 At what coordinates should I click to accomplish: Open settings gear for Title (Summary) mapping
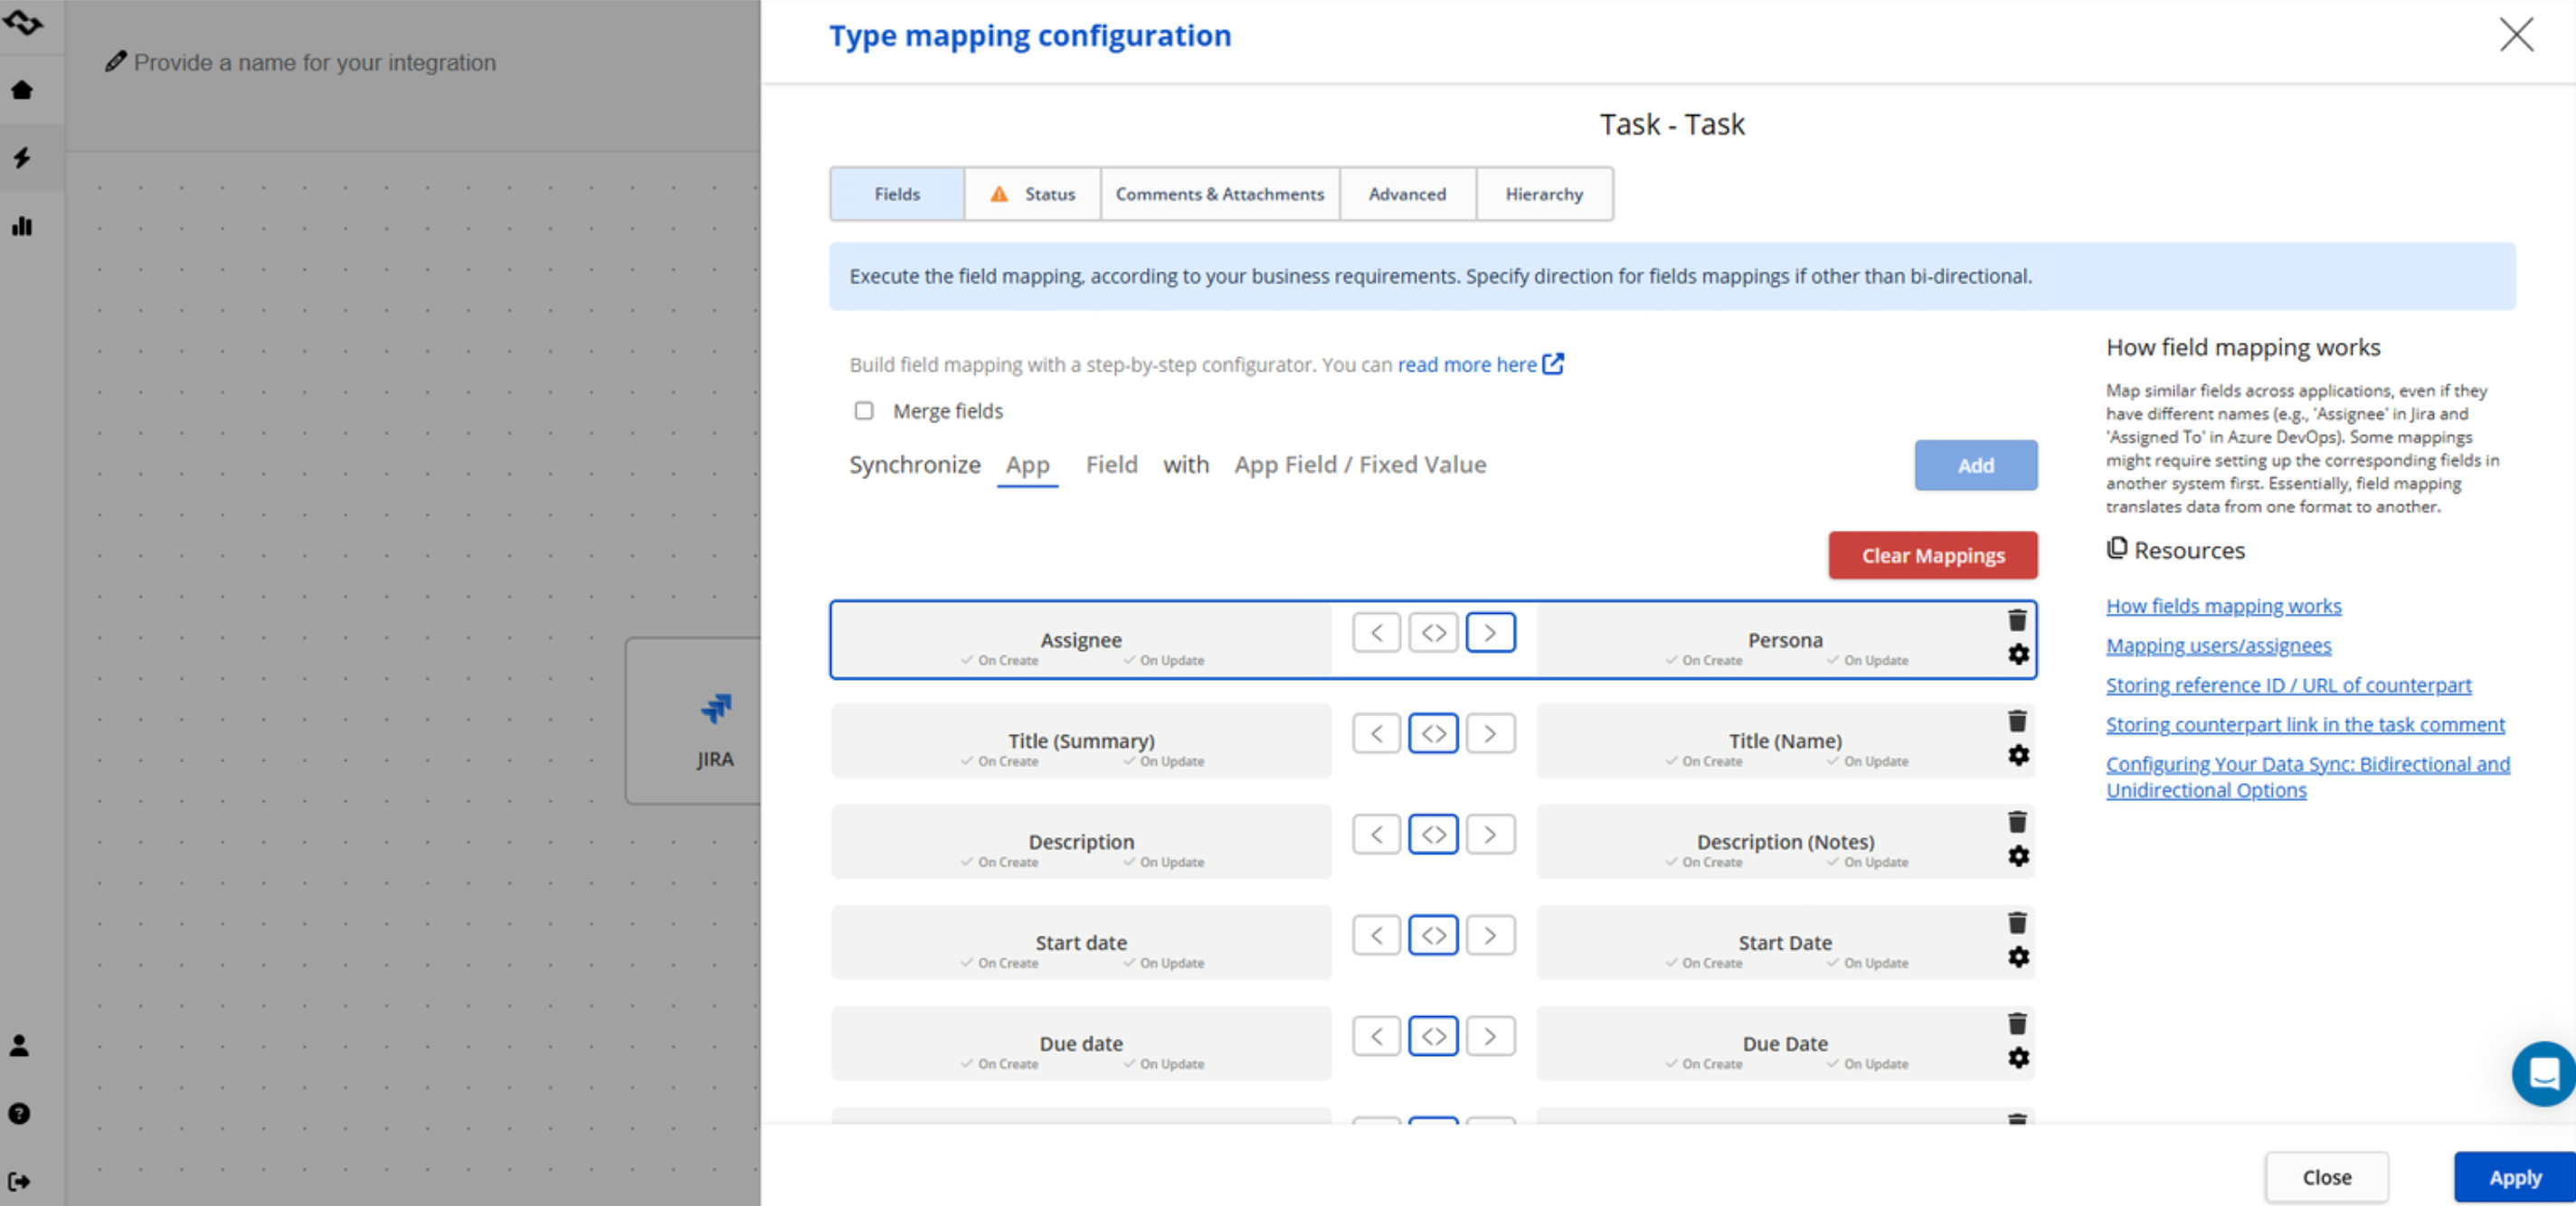coord(2018,756)
